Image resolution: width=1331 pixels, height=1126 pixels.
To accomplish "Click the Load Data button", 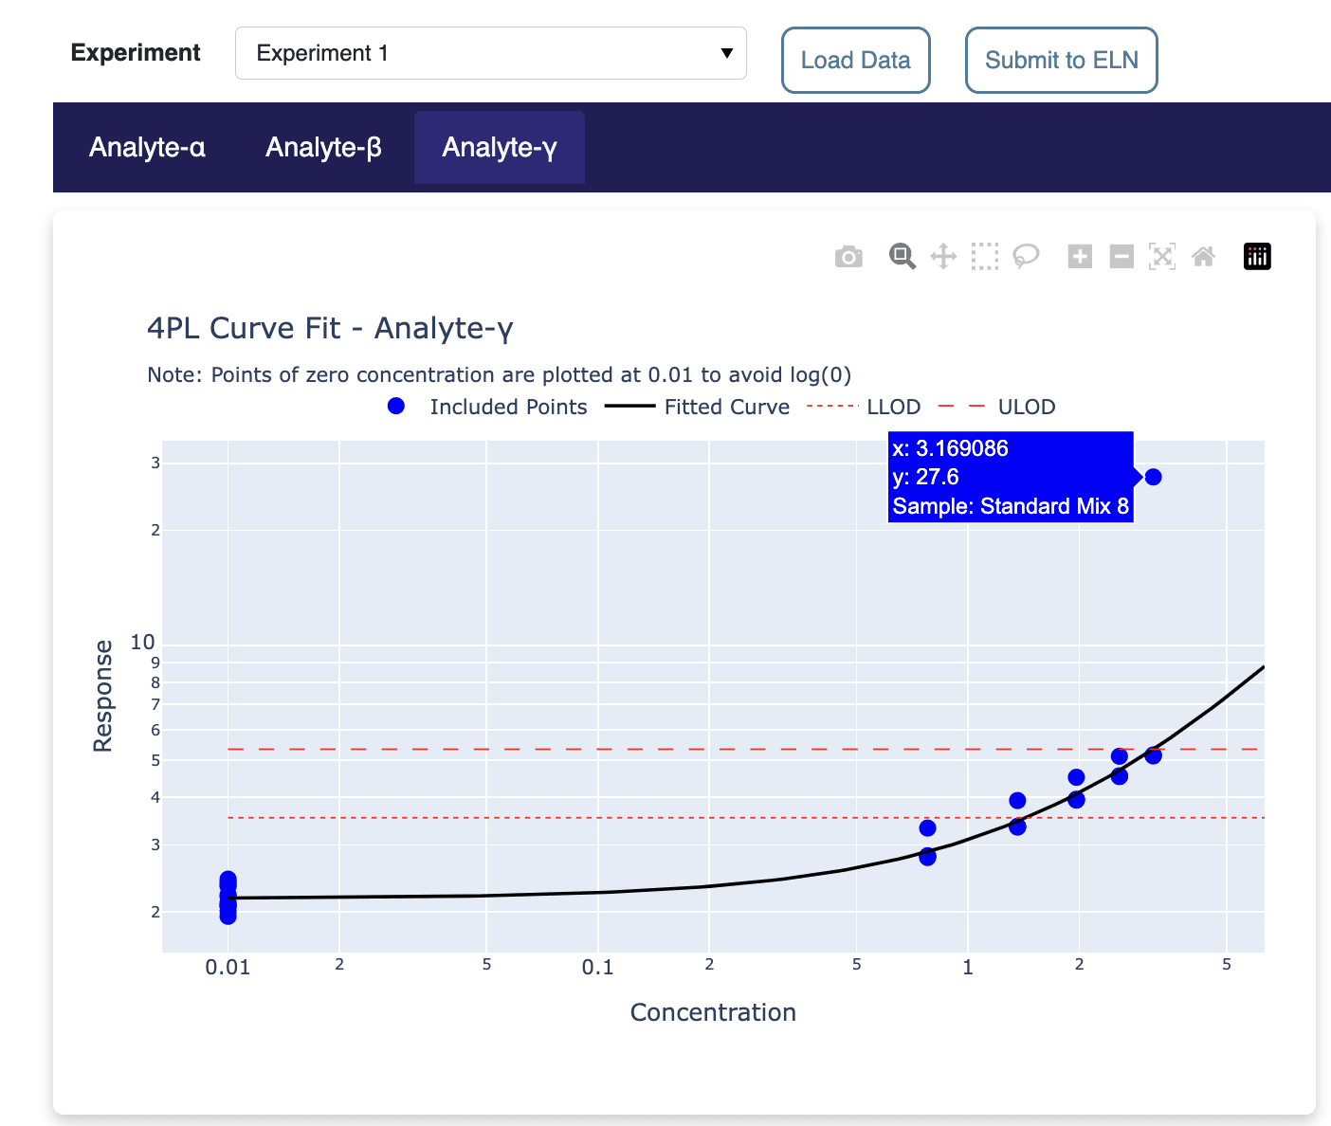I will [855, 61].
